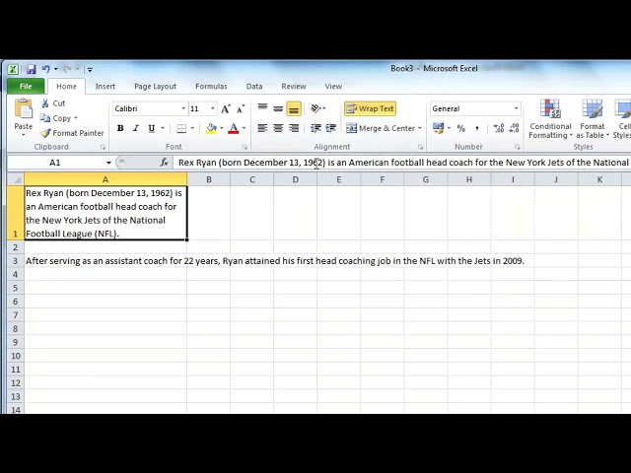This screenshot has height=473, width=631.
Task: Toggle the Wrap Text button
Action: point(371,108)
